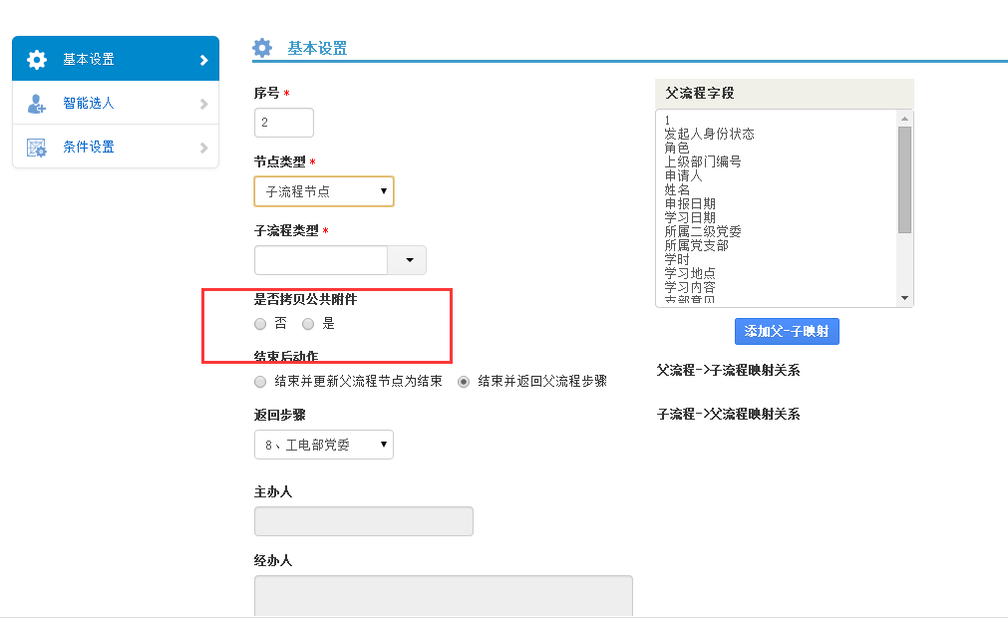Click the 序号 input field
Screen dimensions: 1008x618
284,123
